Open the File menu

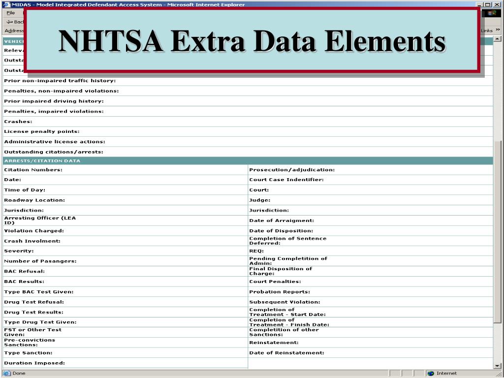(11, 13)
